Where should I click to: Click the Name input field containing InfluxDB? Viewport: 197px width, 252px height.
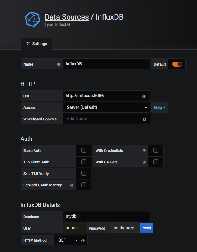(106, 64)
